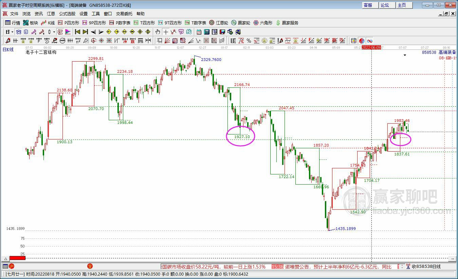Image resolution: width=458 pixels, height=279 pixels.
Task: Open the 浏览 menu
Action: [x=26, y=14]
